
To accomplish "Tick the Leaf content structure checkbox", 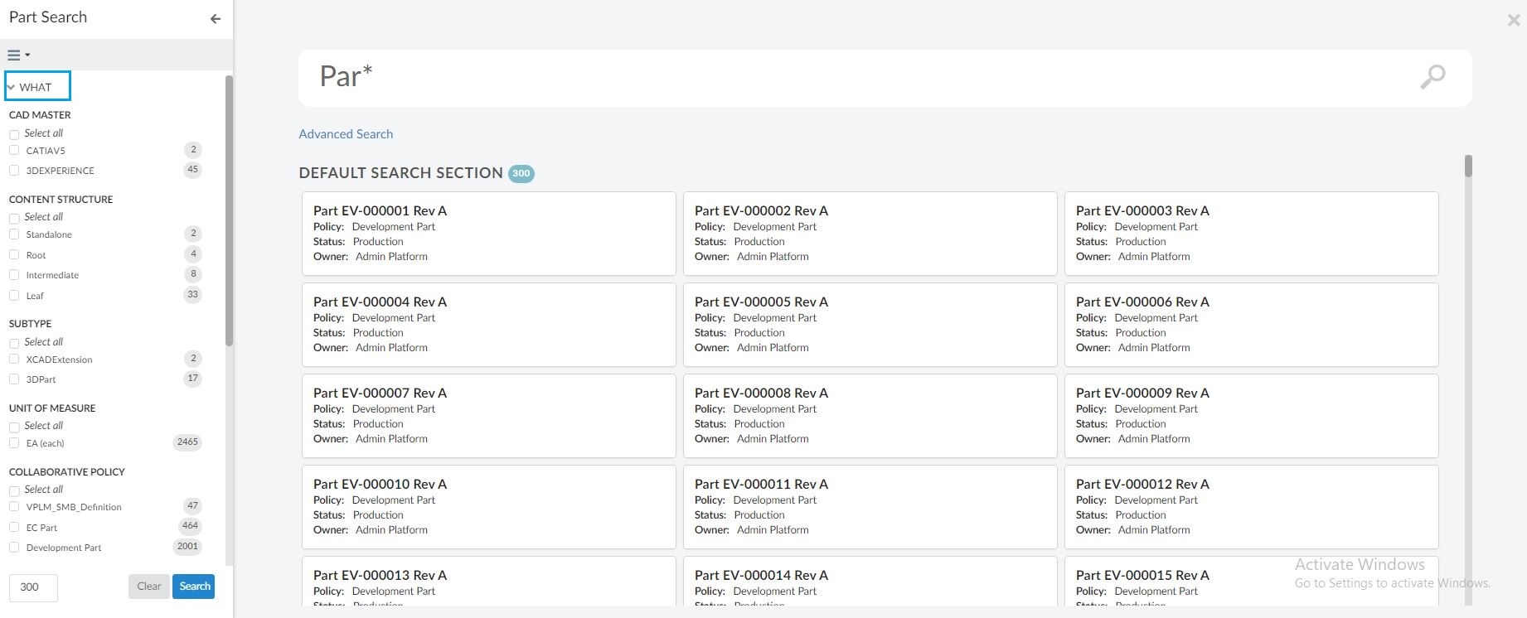I will click(14, 296).
